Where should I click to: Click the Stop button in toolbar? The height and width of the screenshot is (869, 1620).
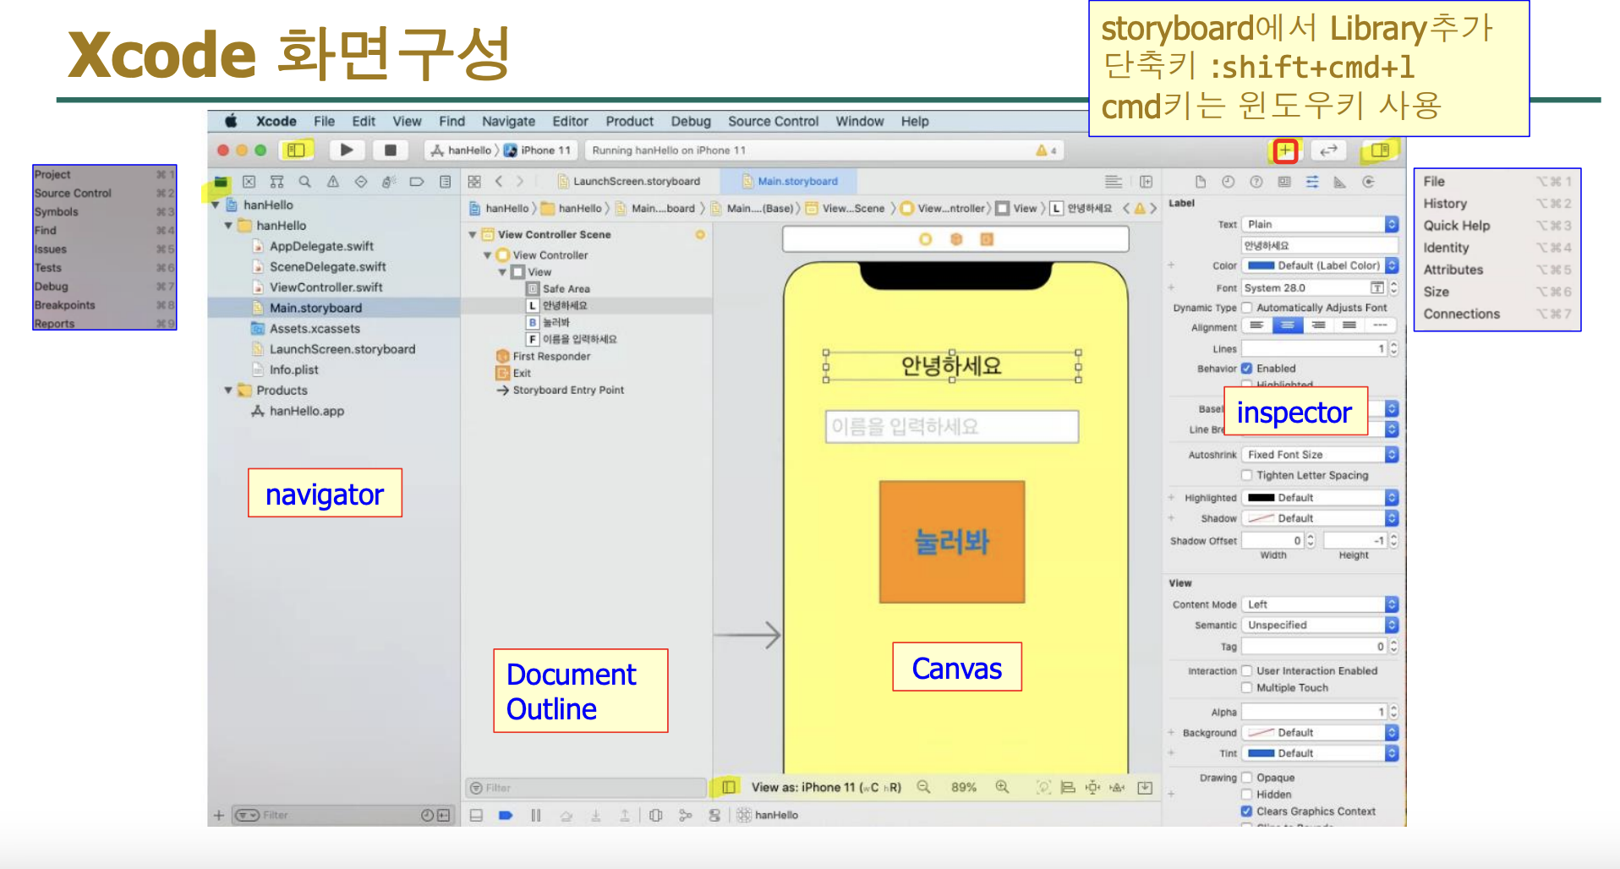pyautogui.click(x=390, y=150)
